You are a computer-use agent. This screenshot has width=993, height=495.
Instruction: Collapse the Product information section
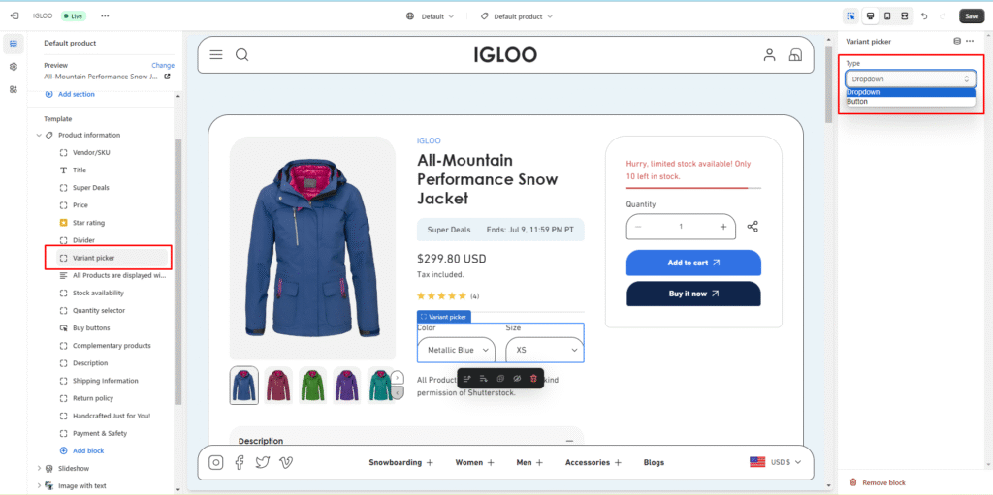[x=39, y=135]
